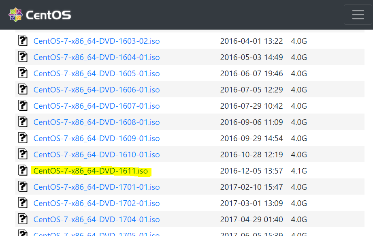Click file icon beside DVD-1702-01.iso
The image size is (373, 236).
pyautogui.click(x=23, y=202)
